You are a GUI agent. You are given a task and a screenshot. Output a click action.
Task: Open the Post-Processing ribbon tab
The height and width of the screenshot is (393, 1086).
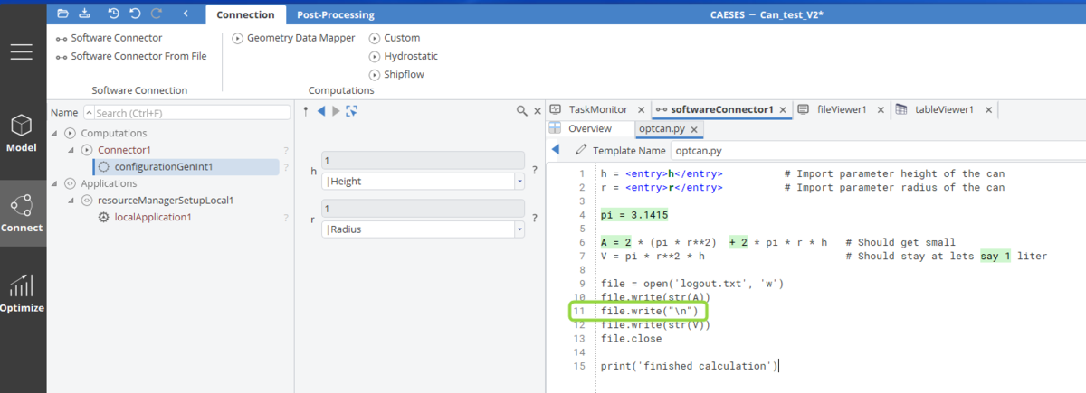(x=335, y=14)
